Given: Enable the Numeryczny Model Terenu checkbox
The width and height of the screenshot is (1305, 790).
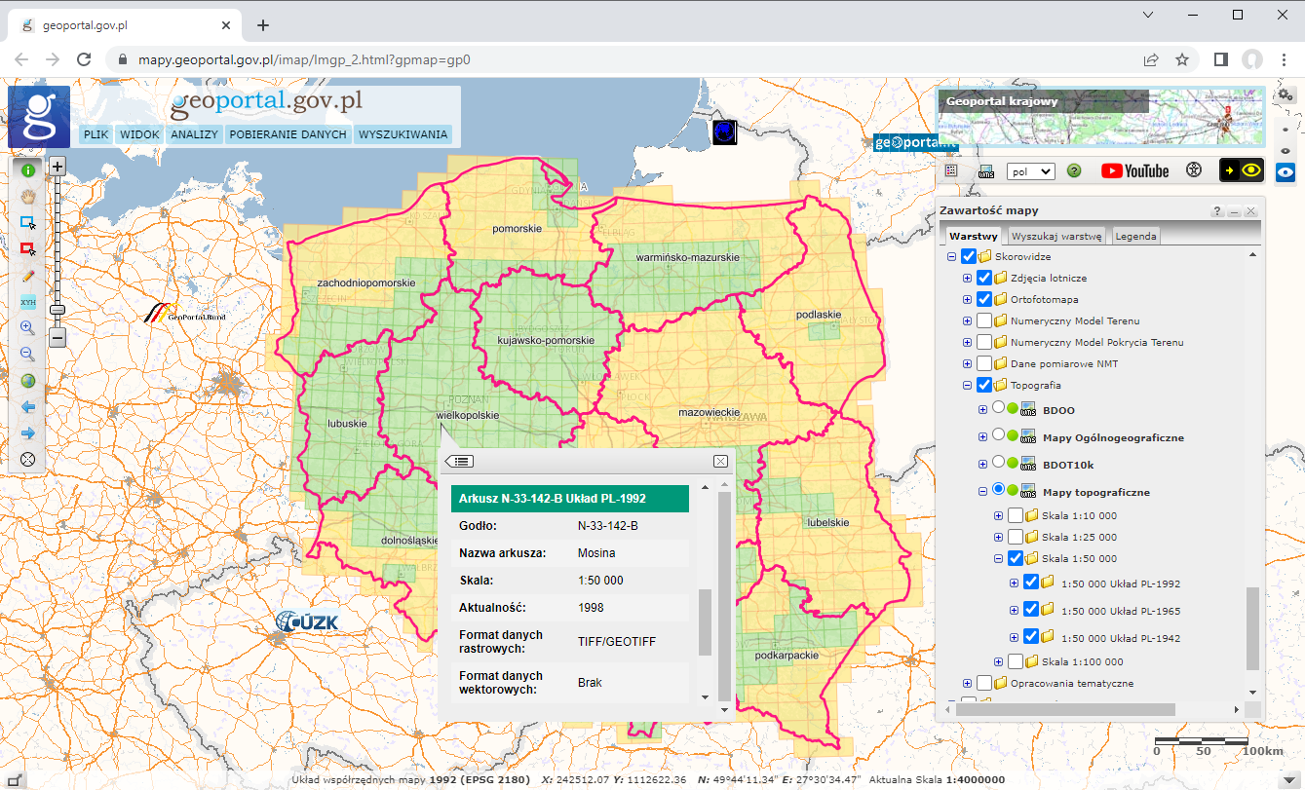Looking at the screenshot, I should pos(985,320).
